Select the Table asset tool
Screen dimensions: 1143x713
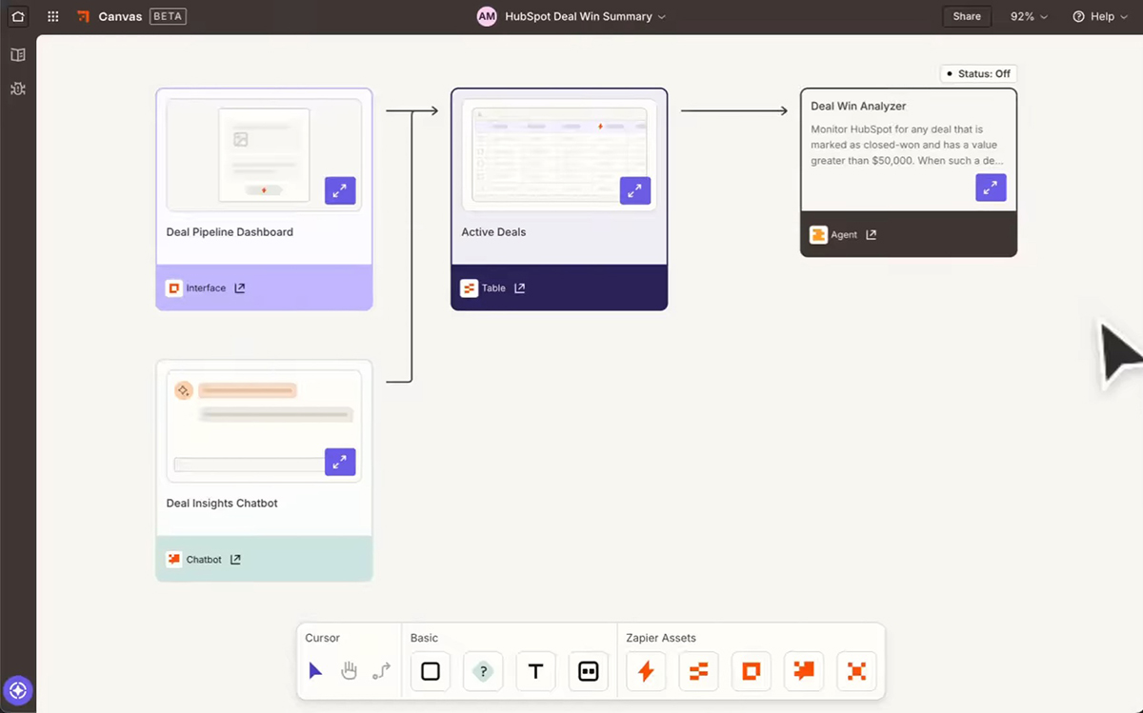coord(698,671)
